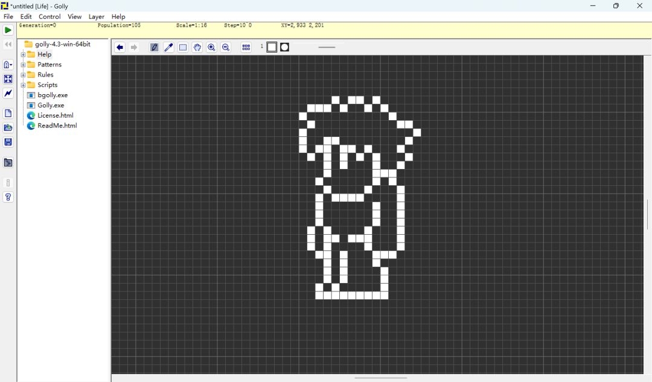Viewport: 652px width, 382px height.
Task: Toggle the file panel visibility icon
Action: click(x=8, y=162)
